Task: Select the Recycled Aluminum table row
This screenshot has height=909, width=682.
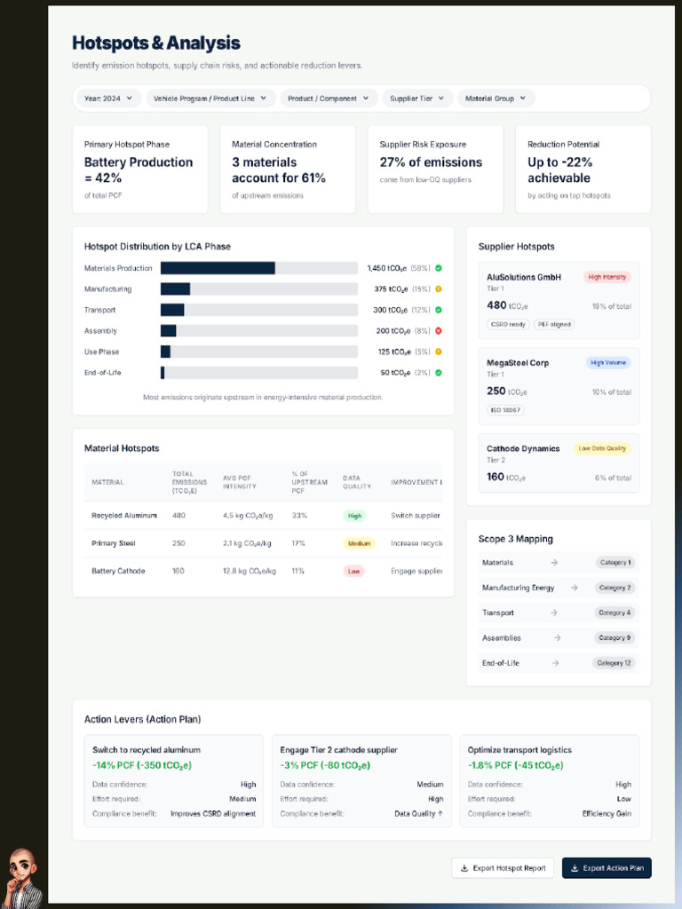Action: (x=263, y=516)
